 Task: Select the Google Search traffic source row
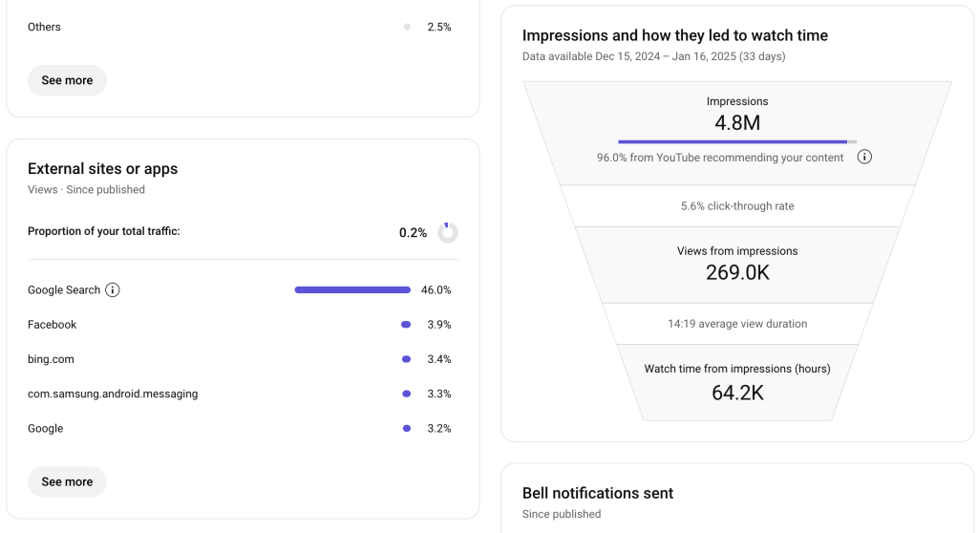tap(64, 290)
